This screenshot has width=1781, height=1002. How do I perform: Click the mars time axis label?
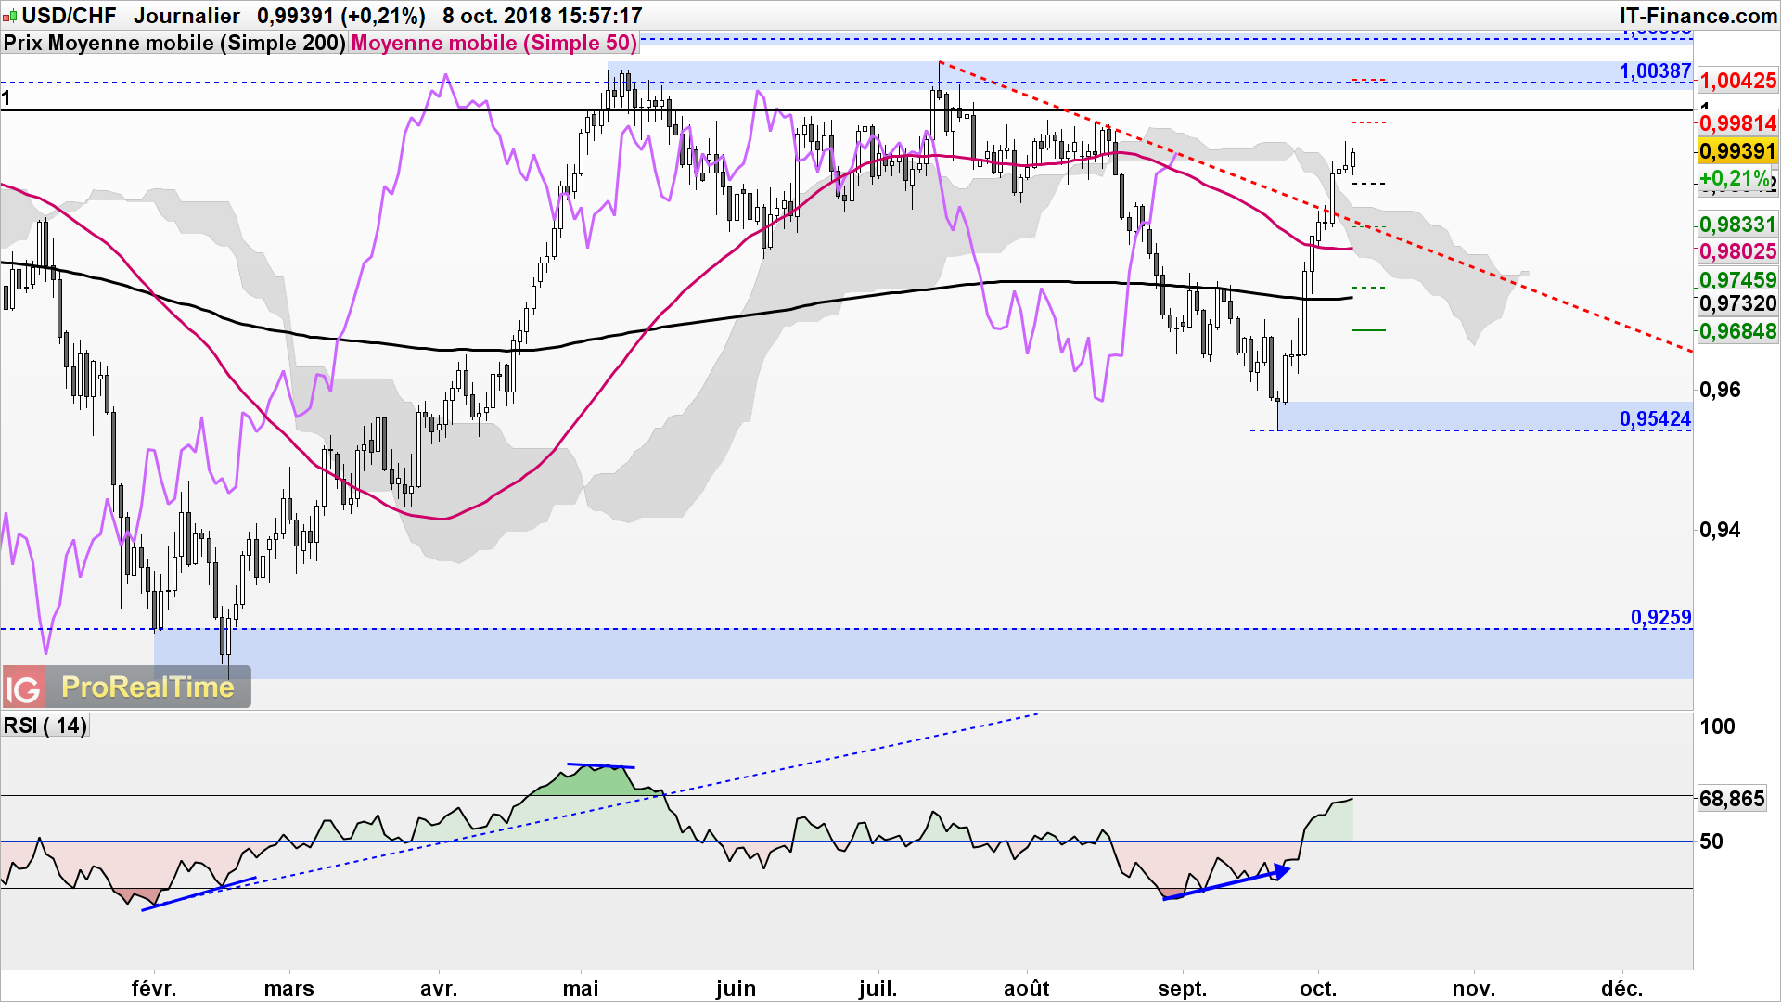point(288,988)
